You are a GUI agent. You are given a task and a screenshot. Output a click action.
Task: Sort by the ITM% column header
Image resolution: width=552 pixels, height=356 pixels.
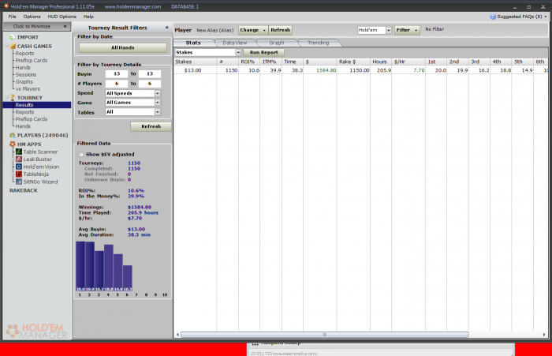(x=270, y=62)
